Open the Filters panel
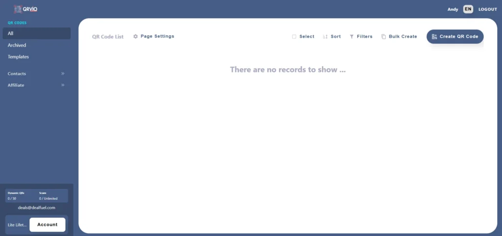Image resolution: width=502 pixels, height=236 pixels. [x=361, y=36]
